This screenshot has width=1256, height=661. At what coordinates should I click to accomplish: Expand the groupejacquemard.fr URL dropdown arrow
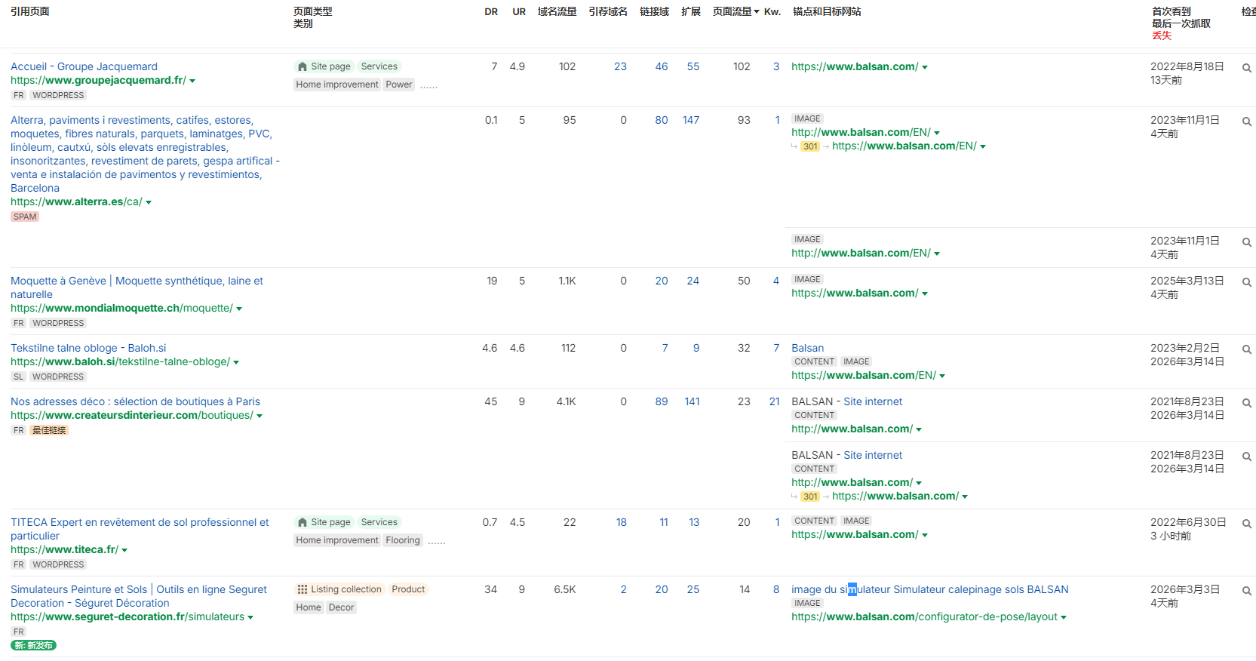pyautogui.click(x=192, y=81)
